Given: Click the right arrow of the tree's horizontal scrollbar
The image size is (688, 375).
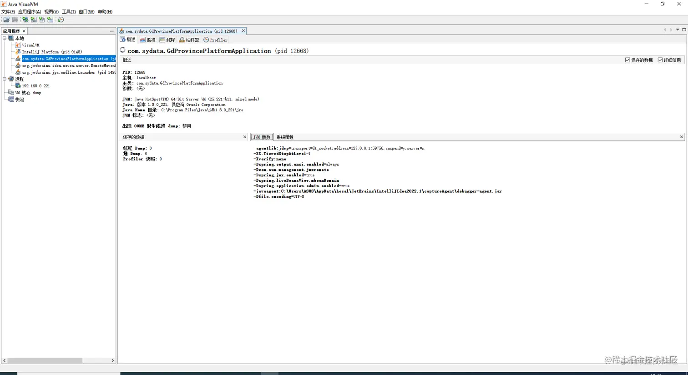Looking at the screenshot, I should [113, 360].
